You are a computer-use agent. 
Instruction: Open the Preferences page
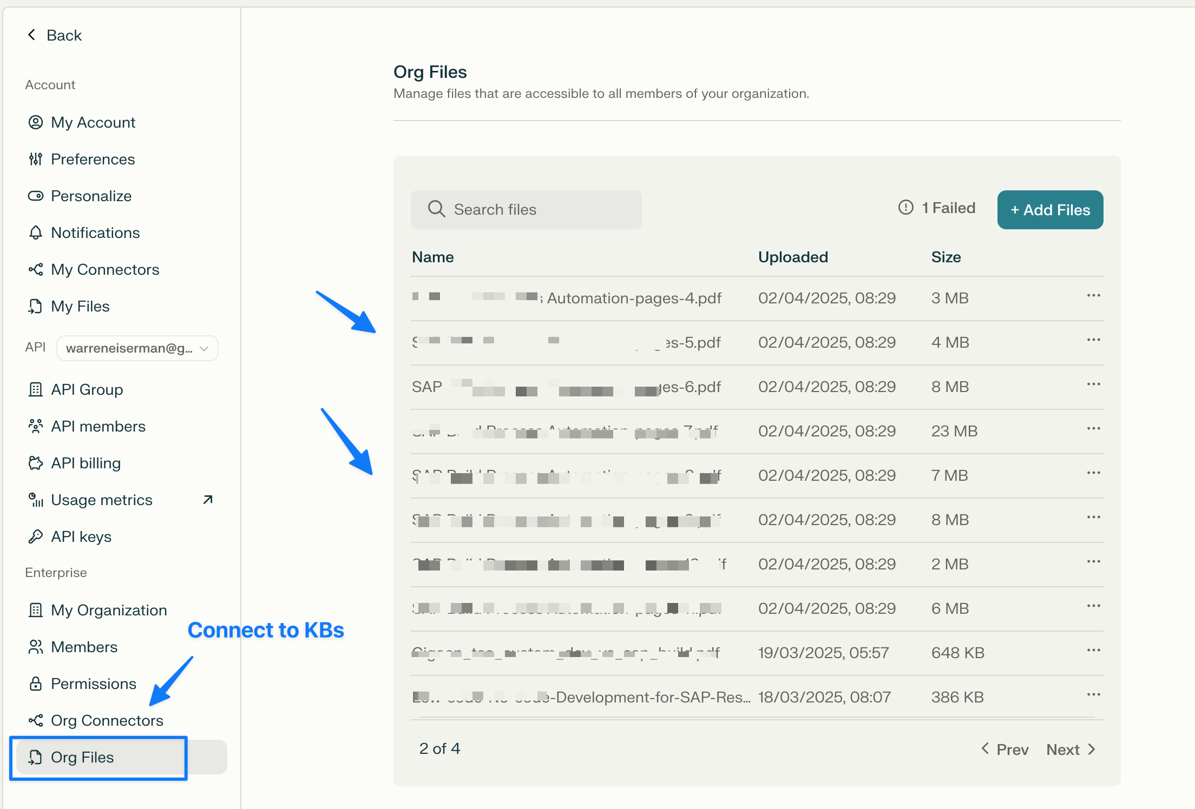coord(93,159)
